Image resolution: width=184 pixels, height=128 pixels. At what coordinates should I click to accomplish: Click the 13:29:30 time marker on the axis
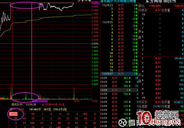40,101
